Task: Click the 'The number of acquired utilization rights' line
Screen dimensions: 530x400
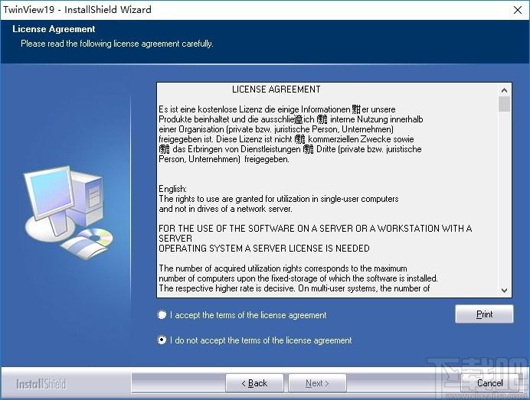Action: [x=283, y=268]
